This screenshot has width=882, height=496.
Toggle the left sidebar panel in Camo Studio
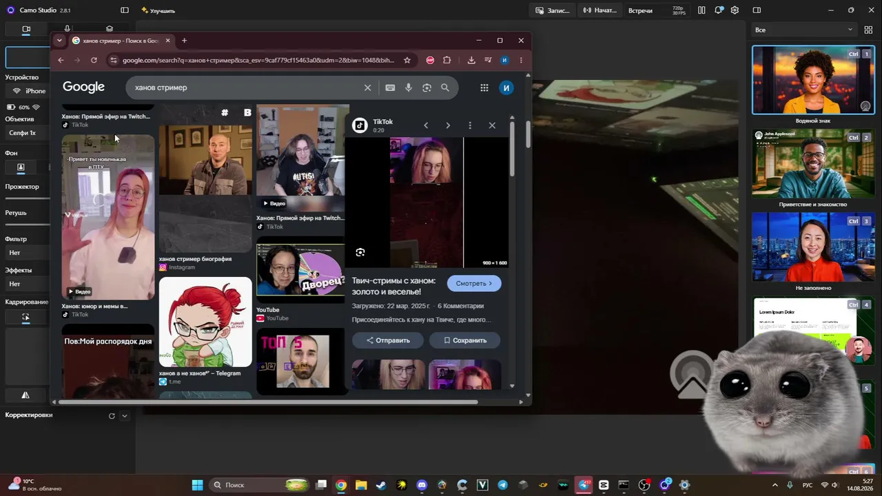(x=125, y=10)
